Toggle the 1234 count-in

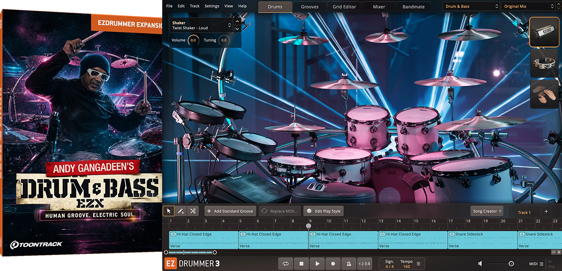coord(364,264)
